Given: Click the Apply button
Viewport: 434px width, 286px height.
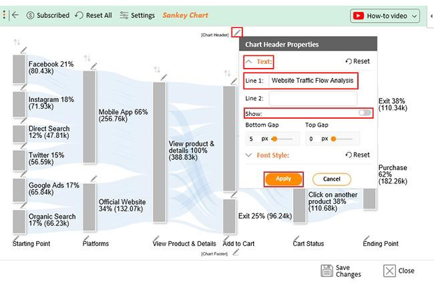Looking at the screenshot, I should [x=283, y=179].
